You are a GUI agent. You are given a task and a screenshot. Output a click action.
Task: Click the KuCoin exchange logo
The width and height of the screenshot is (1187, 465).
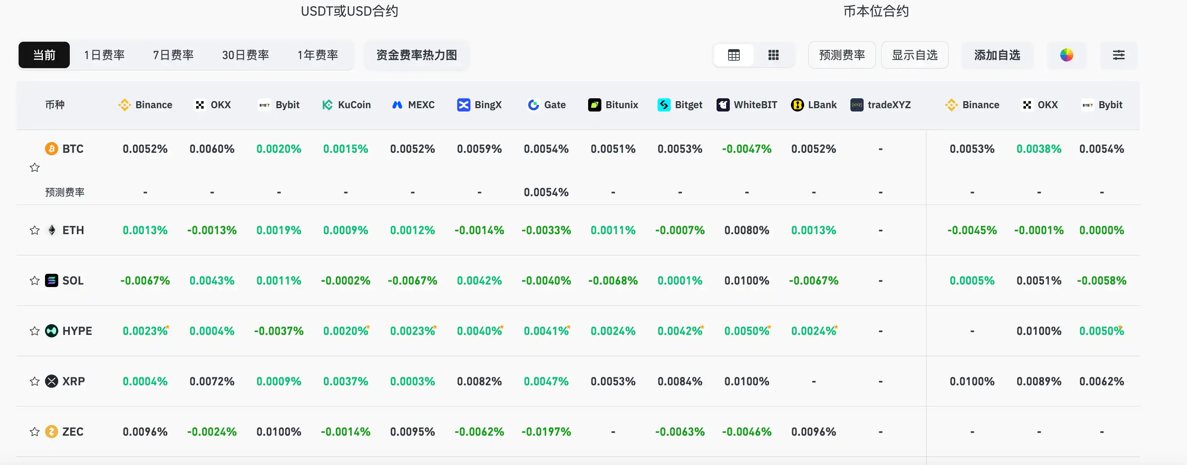[x=327, y=105]
